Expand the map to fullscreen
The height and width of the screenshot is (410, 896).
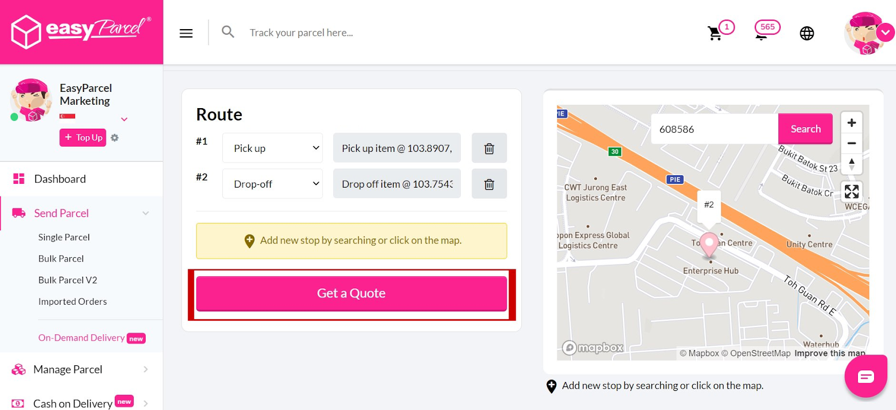pyautogui.click(x=851, y=192)
